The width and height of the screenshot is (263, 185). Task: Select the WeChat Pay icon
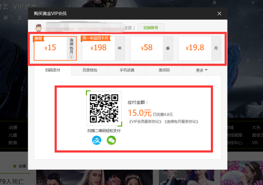111,140
